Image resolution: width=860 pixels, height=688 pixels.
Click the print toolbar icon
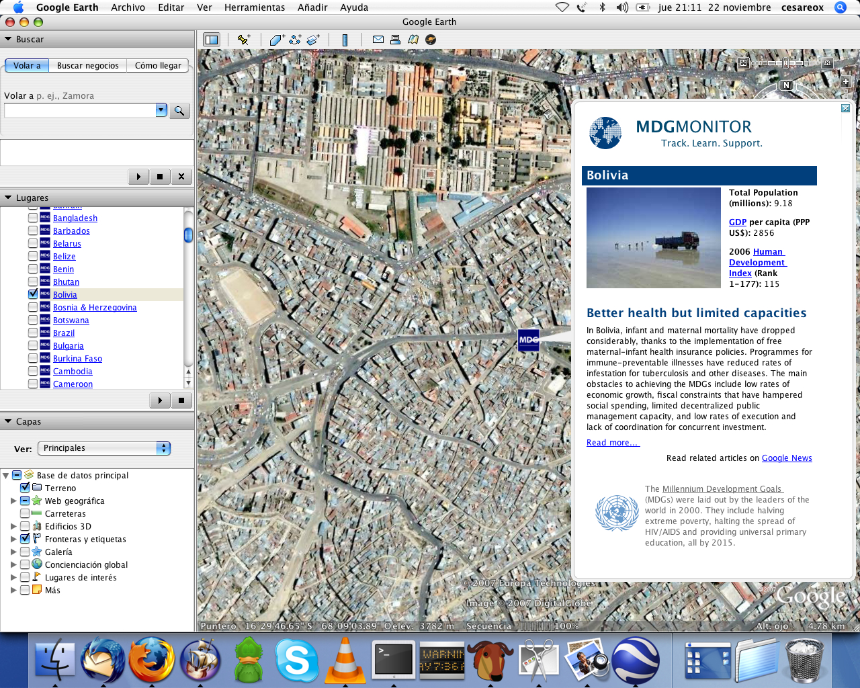point(395,40)
